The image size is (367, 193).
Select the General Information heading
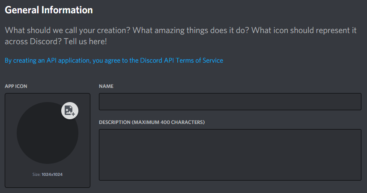[49, 10]
